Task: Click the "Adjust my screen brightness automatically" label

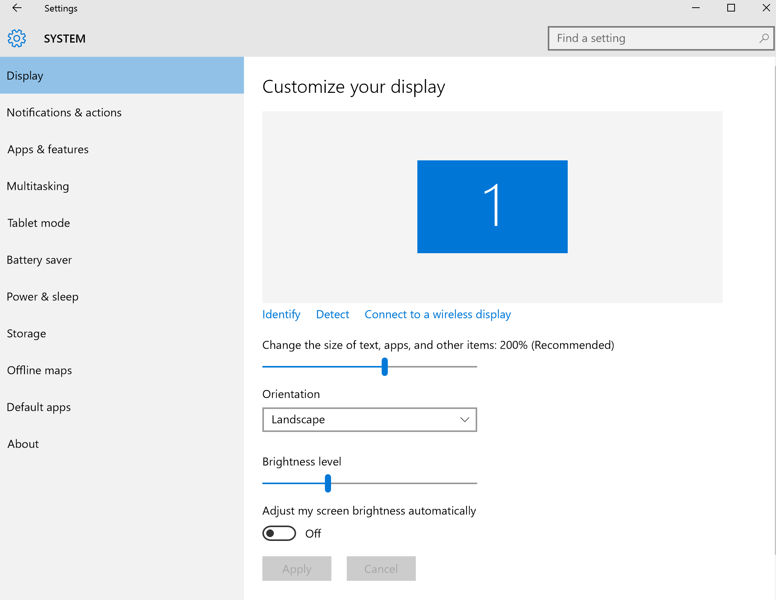Action: point(369,511)
